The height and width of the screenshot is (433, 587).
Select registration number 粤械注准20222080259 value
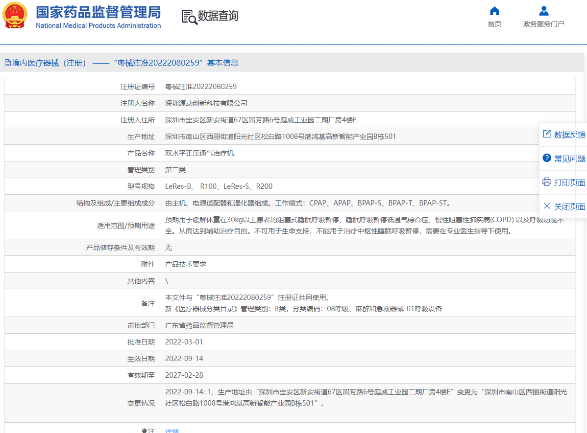pos(201,87)
